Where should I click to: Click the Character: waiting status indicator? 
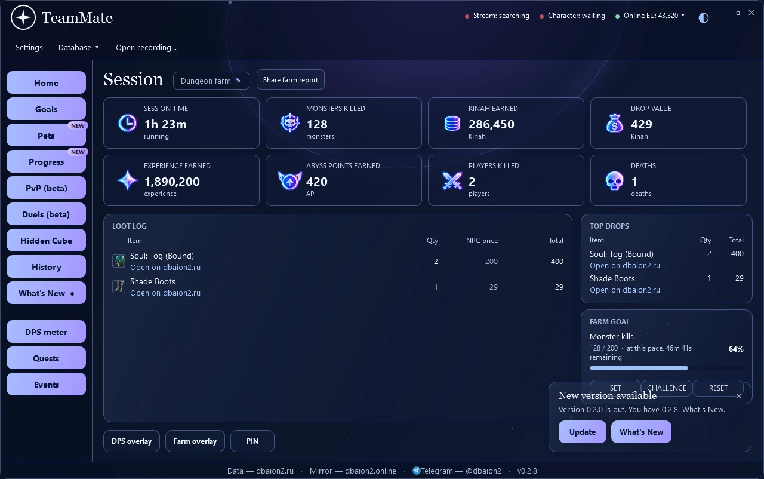(x=572, y=16)
